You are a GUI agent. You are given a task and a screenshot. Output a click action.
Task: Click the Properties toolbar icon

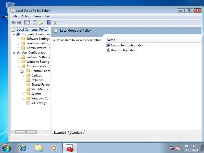(35, 23)
